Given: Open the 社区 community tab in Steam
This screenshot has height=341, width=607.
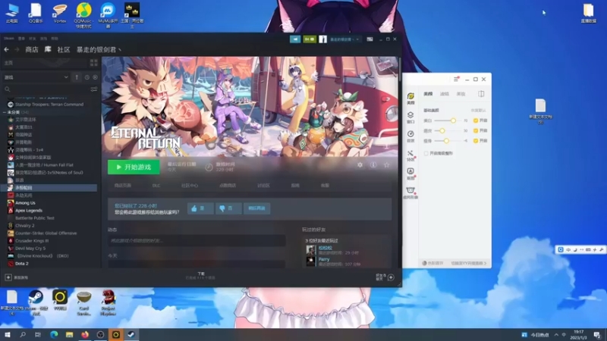Looking at the screenshot, I should 64,49.
